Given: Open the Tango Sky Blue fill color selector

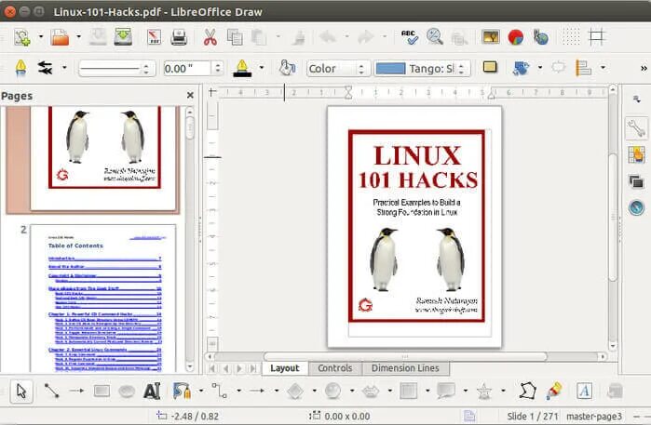Looking at the screenshot, I should click(x=422, y=69).
